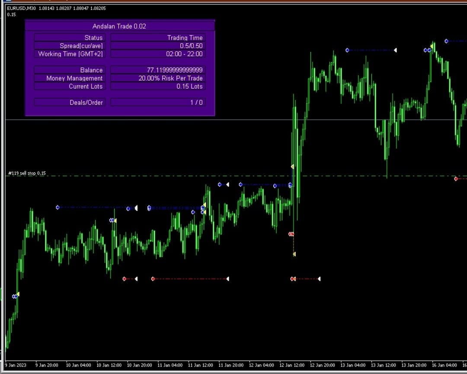The image size is (467, 374).
Task: Click the white arrow right of the 13 Jan blue dashed line
Action: pyautogui.click(x=395, y=50)
